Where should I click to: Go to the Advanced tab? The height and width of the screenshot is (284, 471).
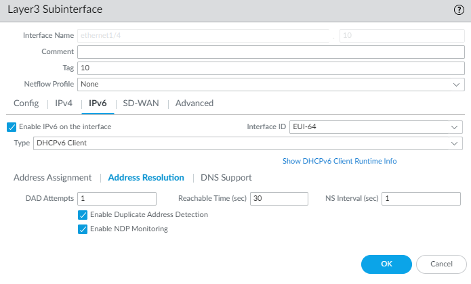point(194,103)
